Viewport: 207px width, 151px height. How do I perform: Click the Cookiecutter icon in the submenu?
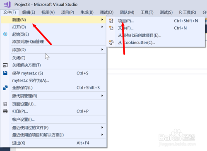tap(111, 43)
